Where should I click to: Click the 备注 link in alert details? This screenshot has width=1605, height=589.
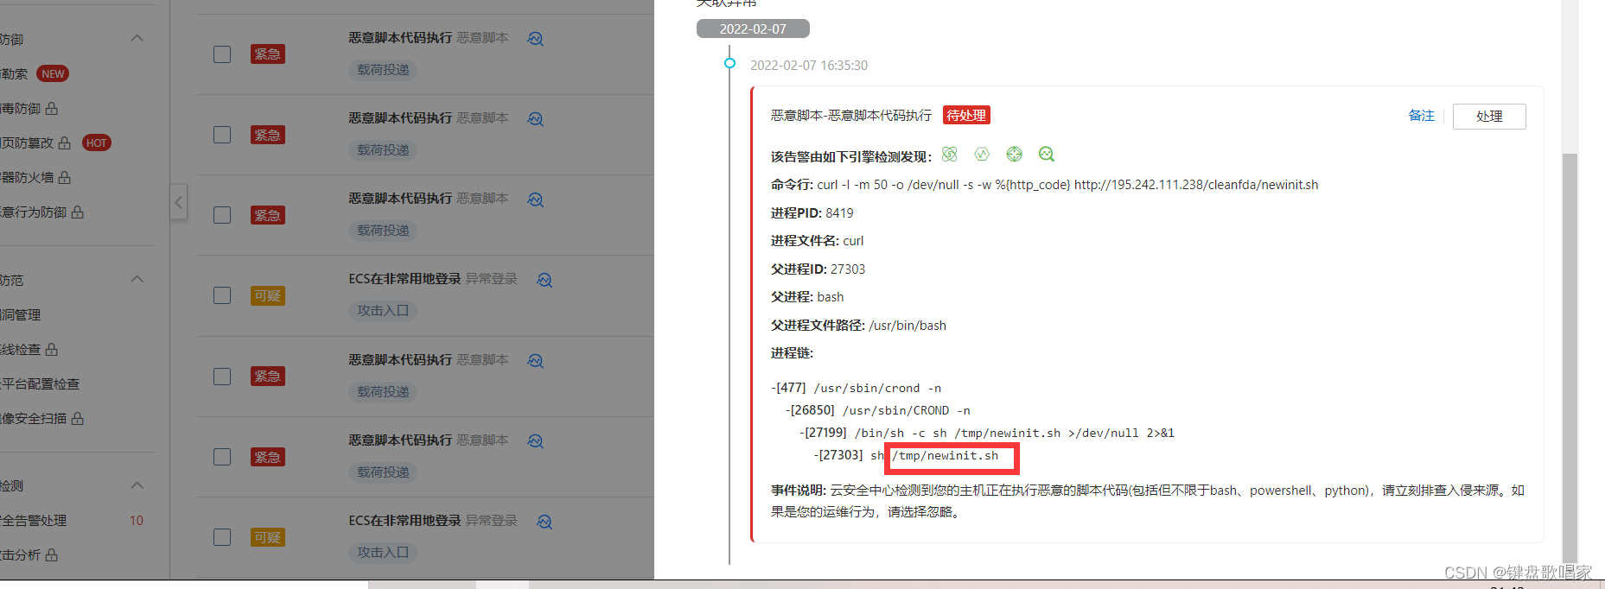coord(1421,116)
